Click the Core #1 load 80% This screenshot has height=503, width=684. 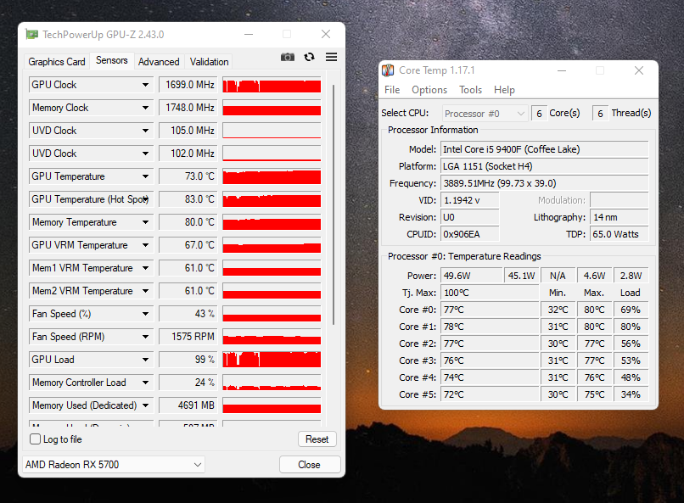[x=631, y=327]
